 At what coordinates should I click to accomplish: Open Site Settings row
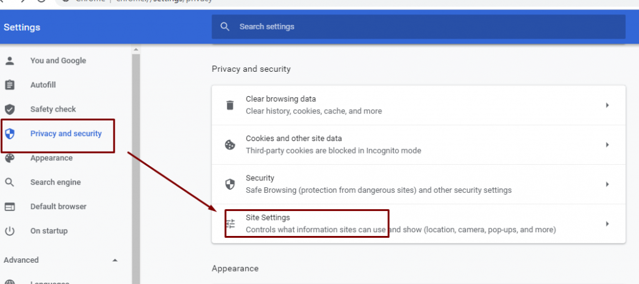[399, 223]
